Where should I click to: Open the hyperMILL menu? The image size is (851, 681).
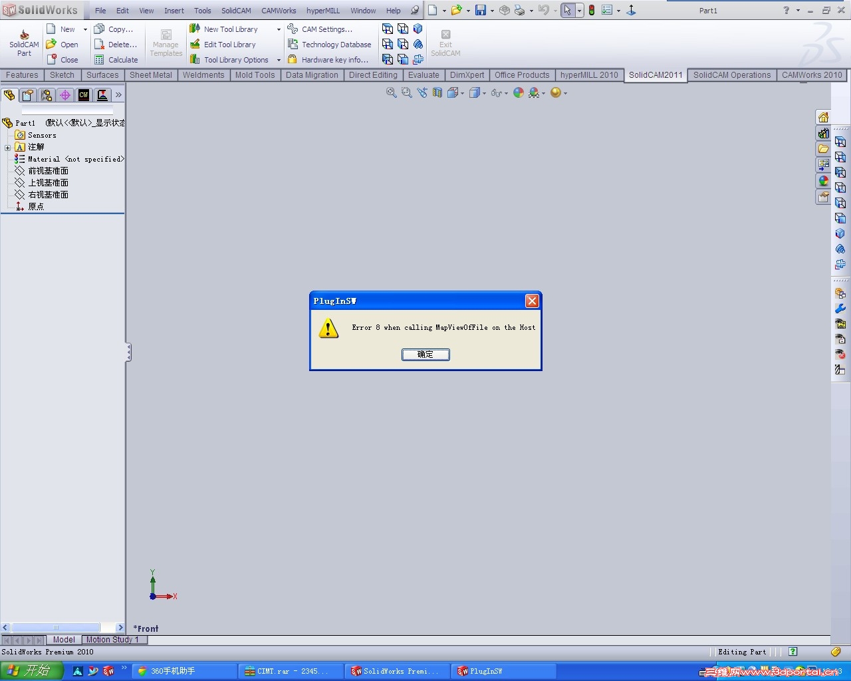[x=323, y=11]
